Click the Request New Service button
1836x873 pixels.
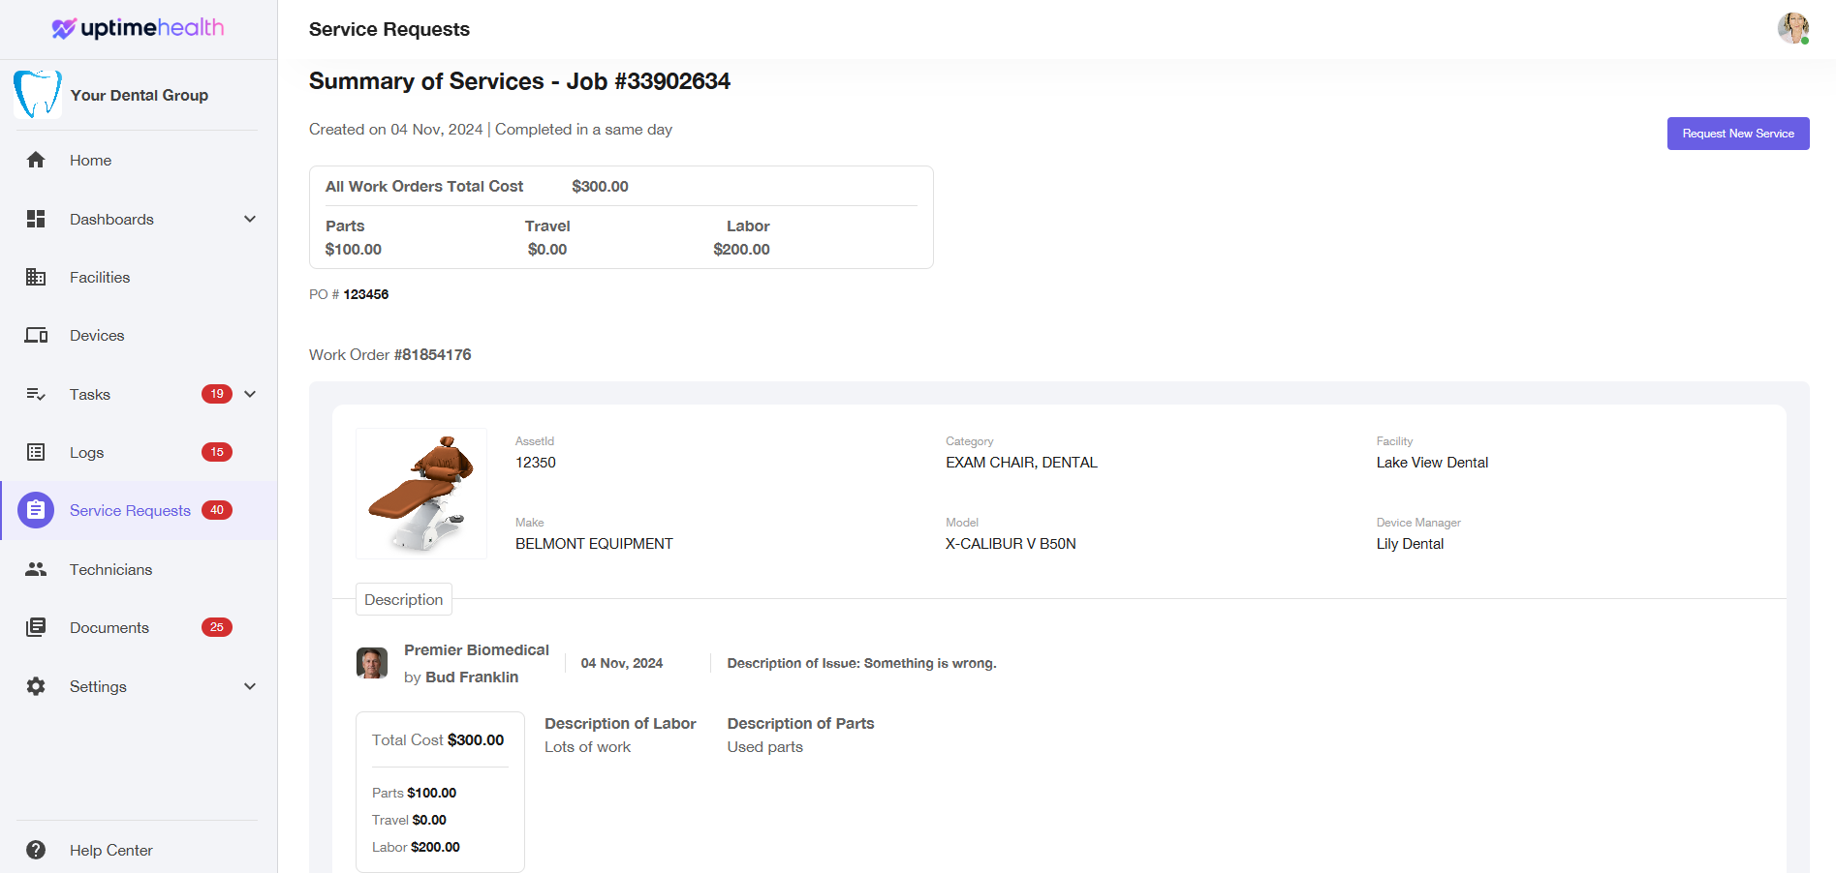[x=1737, y=134]
